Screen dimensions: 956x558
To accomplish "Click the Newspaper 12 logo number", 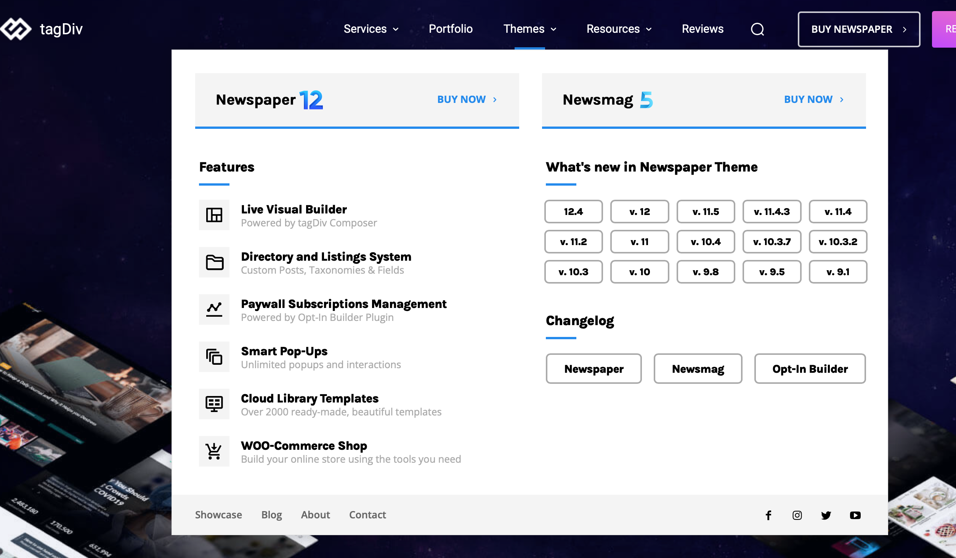I will point(311,100).
